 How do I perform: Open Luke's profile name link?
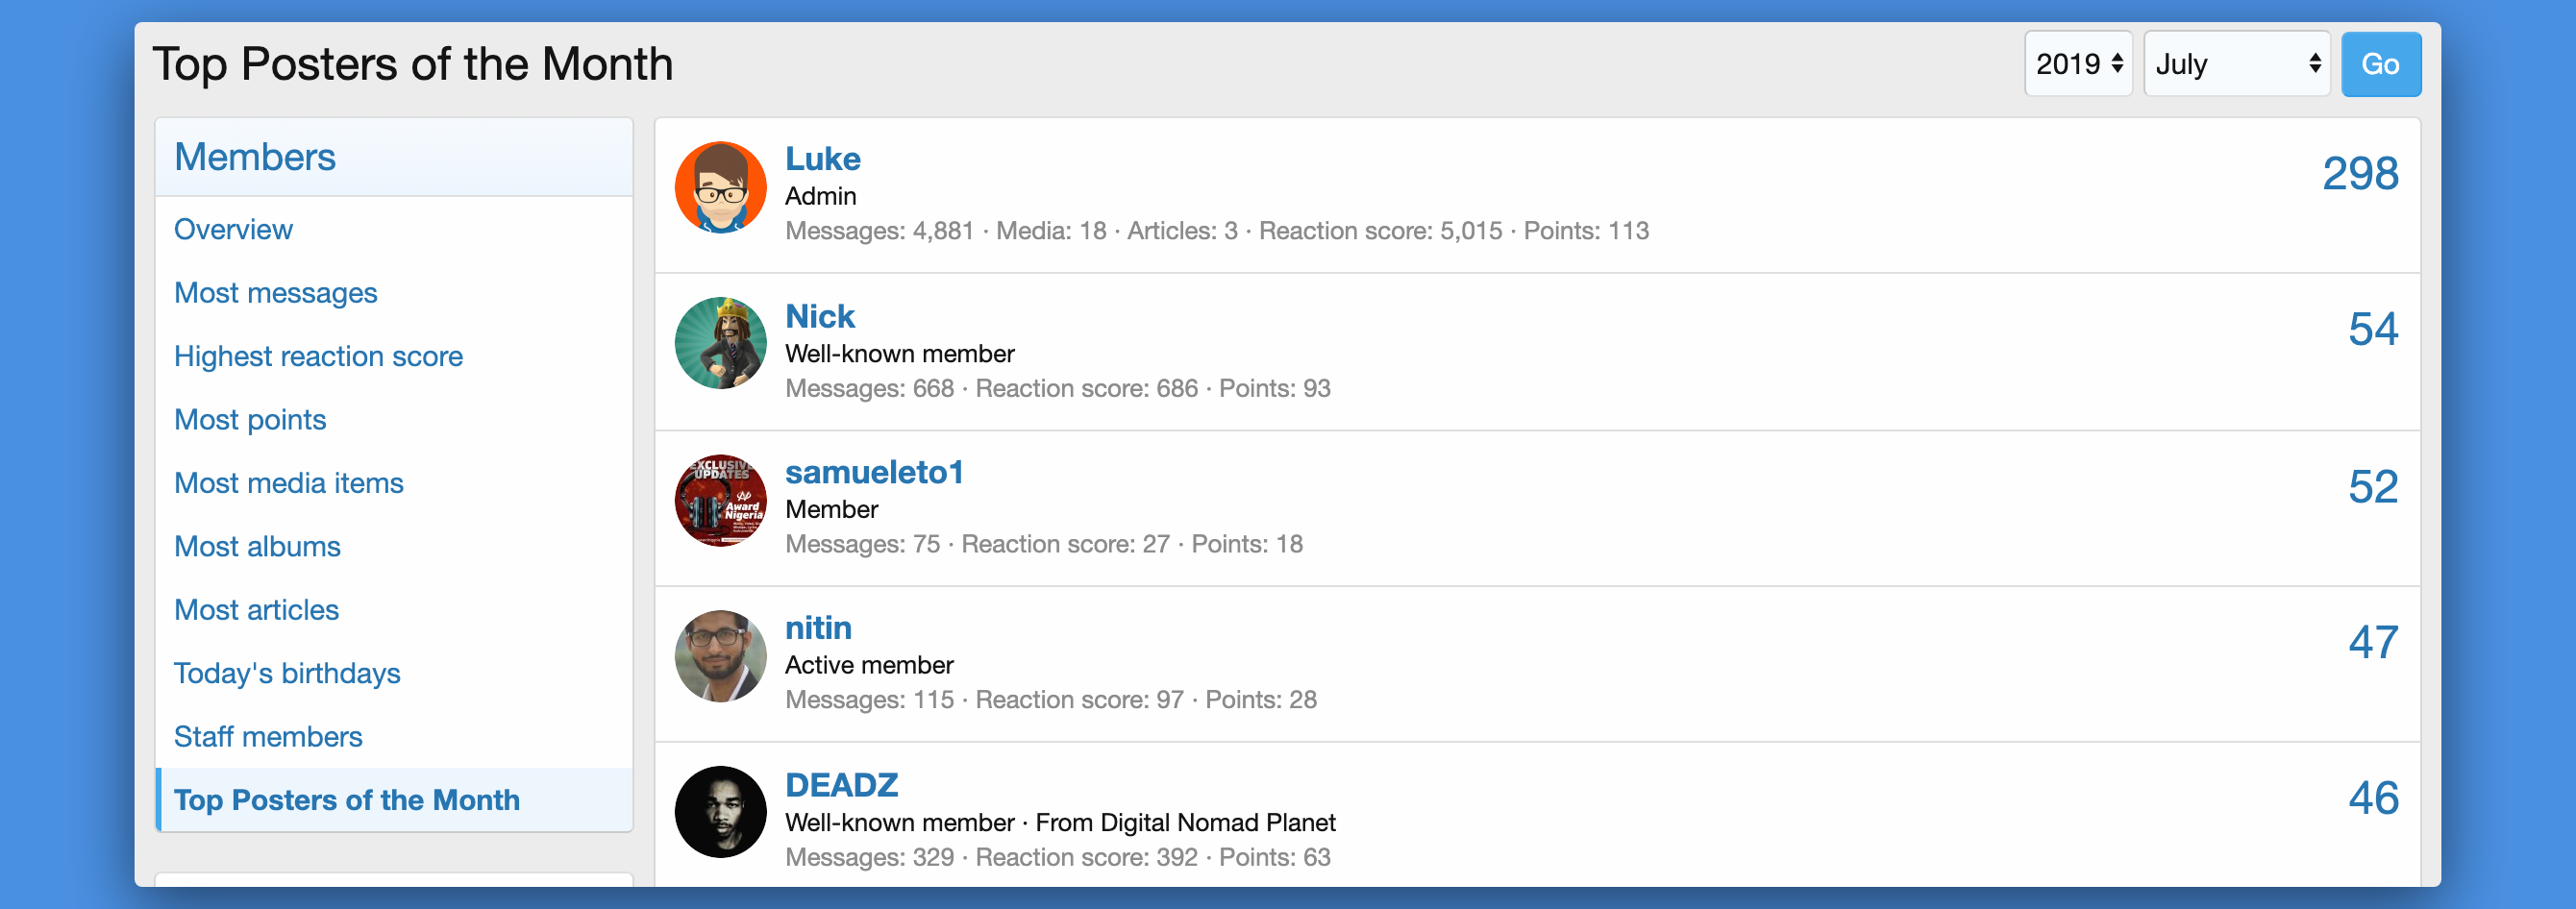822,158
